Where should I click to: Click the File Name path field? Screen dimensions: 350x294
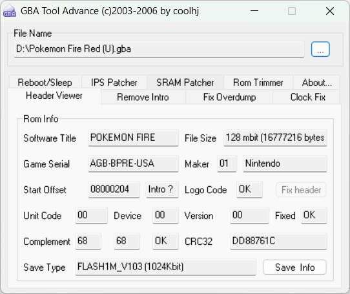[159, 49]
